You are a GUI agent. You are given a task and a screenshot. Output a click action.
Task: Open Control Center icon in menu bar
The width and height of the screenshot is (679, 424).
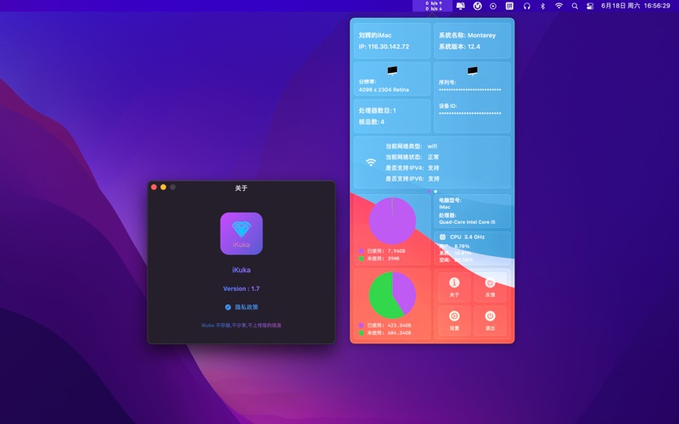590,6
